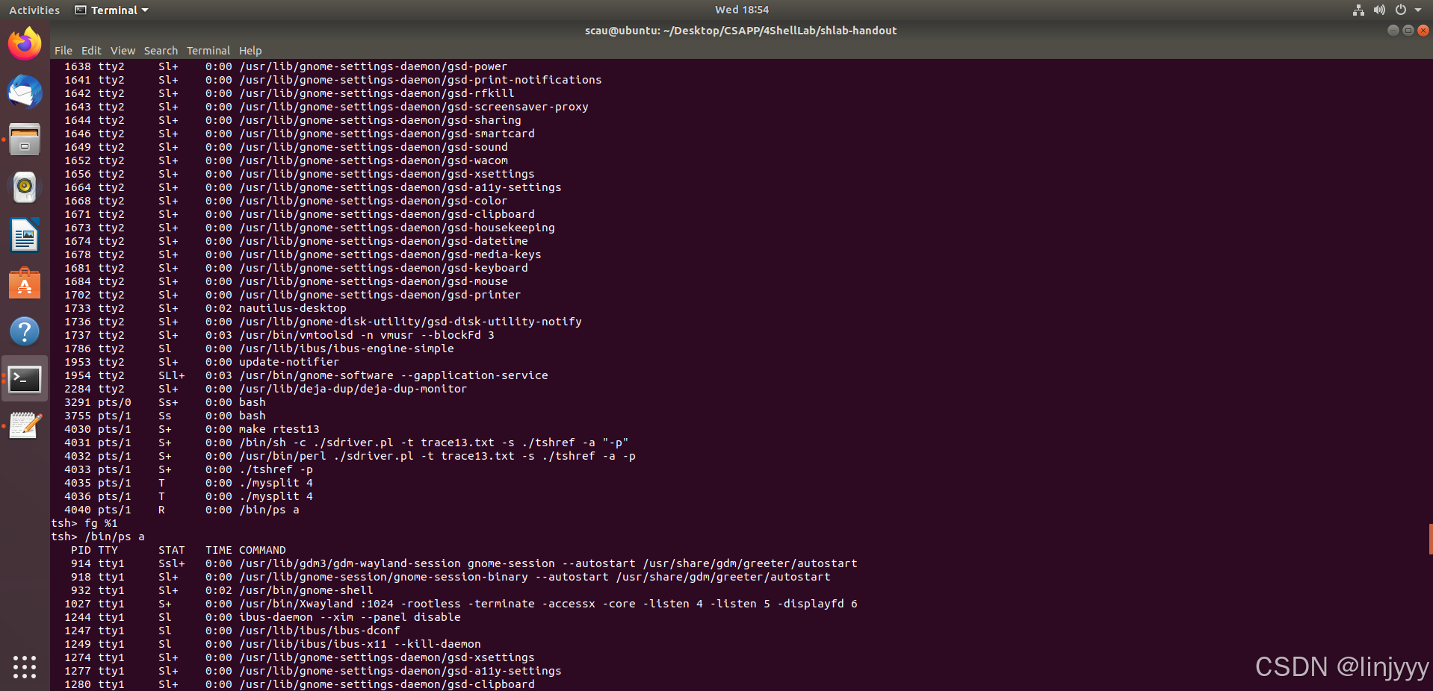Click the 'tsh> /bin/ps a' line

98,537
